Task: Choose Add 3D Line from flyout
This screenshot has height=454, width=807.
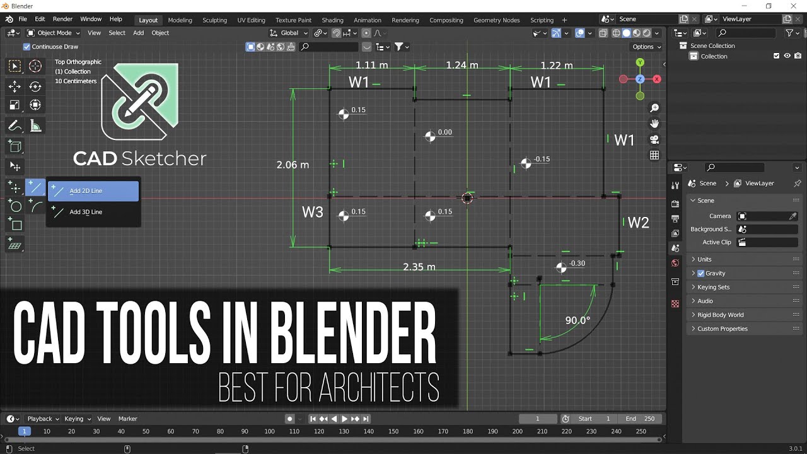Action: [93, 212]
